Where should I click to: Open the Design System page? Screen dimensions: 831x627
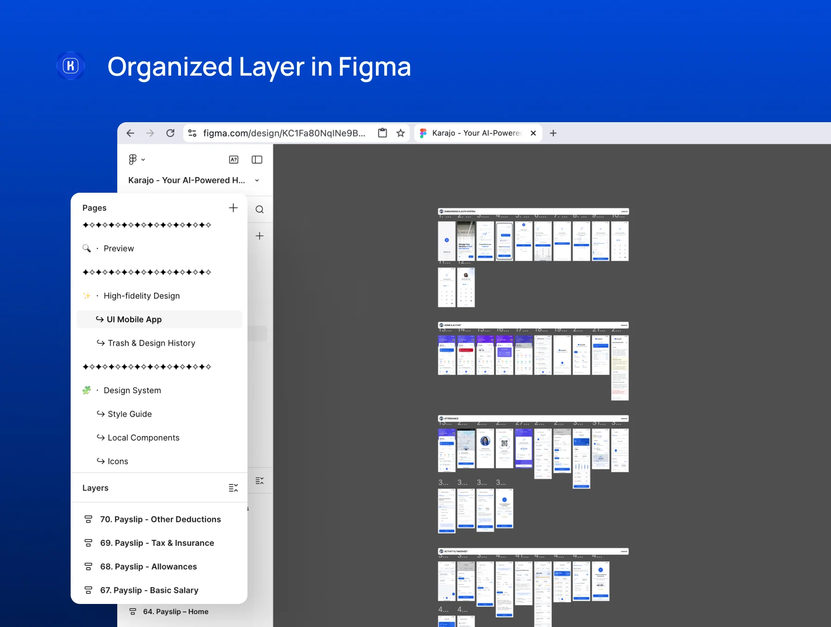pos(159,390)
